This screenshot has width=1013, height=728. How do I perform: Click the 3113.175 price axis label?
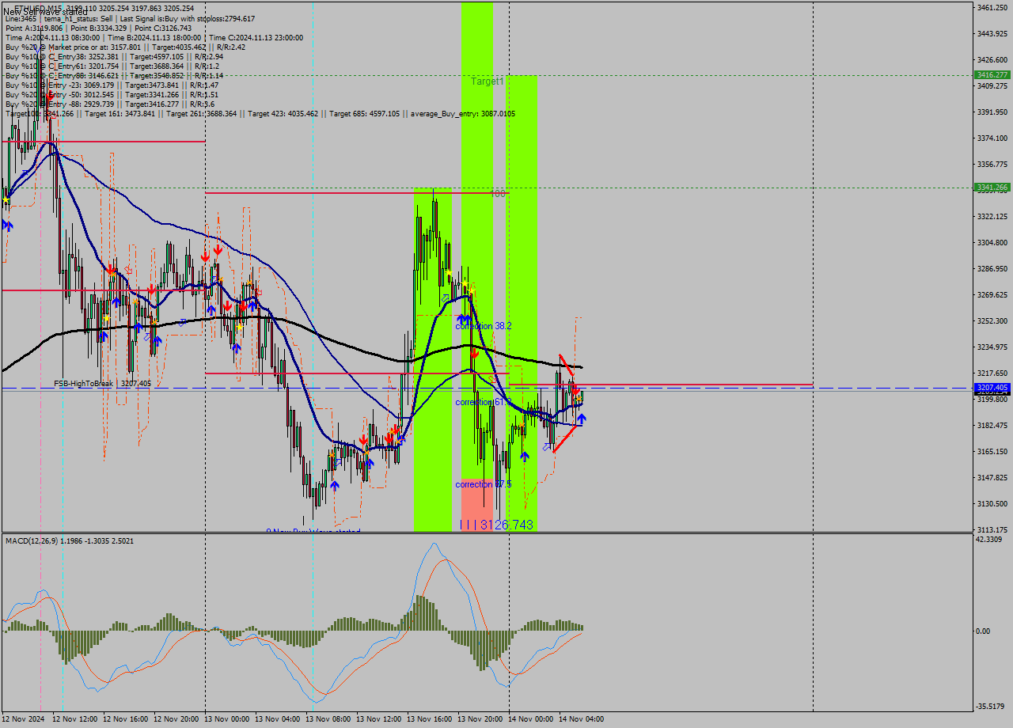(992, 529)
